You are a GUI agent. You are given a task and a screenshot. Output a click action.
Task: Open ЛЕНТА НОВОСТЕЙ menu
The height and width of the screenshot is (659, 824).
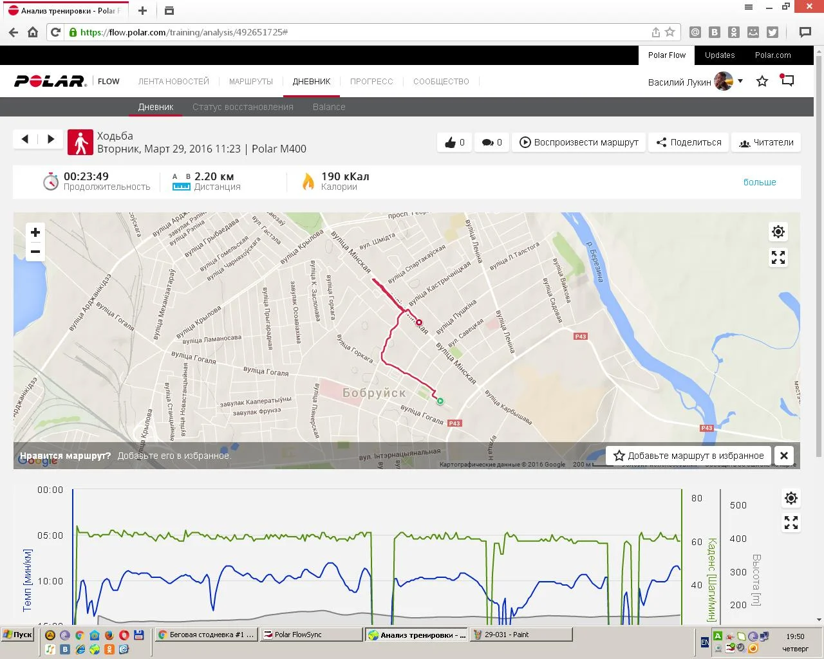pyautogui.click(x=174, y=82)
